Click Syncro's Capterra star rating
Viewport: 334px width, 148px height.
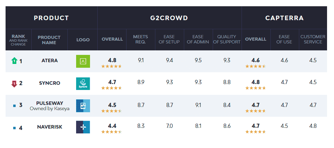point(255,88)
